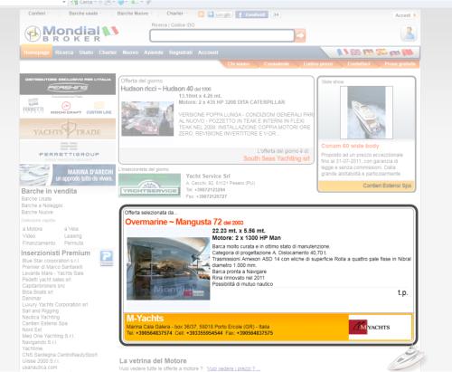Select the French flag language icon
Image resolution: width=452 pixels, height=372 pixels.
coord(342,52)
